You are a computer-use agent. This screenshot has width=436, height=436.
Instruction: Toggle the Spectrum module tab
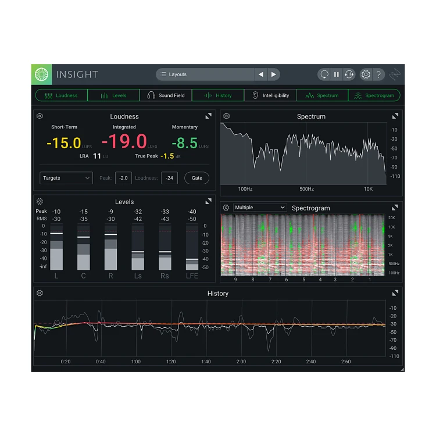(x=322, y=95)
